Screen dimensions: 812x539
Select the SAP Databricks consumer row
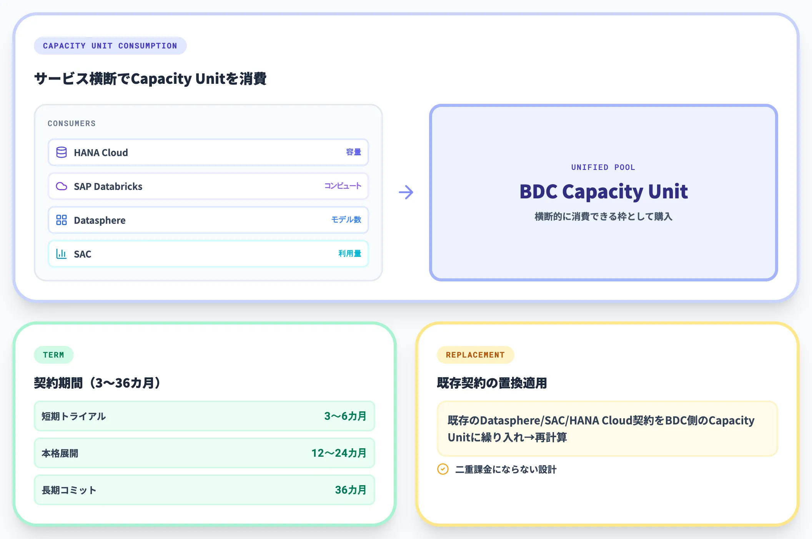tap(208, 186)
